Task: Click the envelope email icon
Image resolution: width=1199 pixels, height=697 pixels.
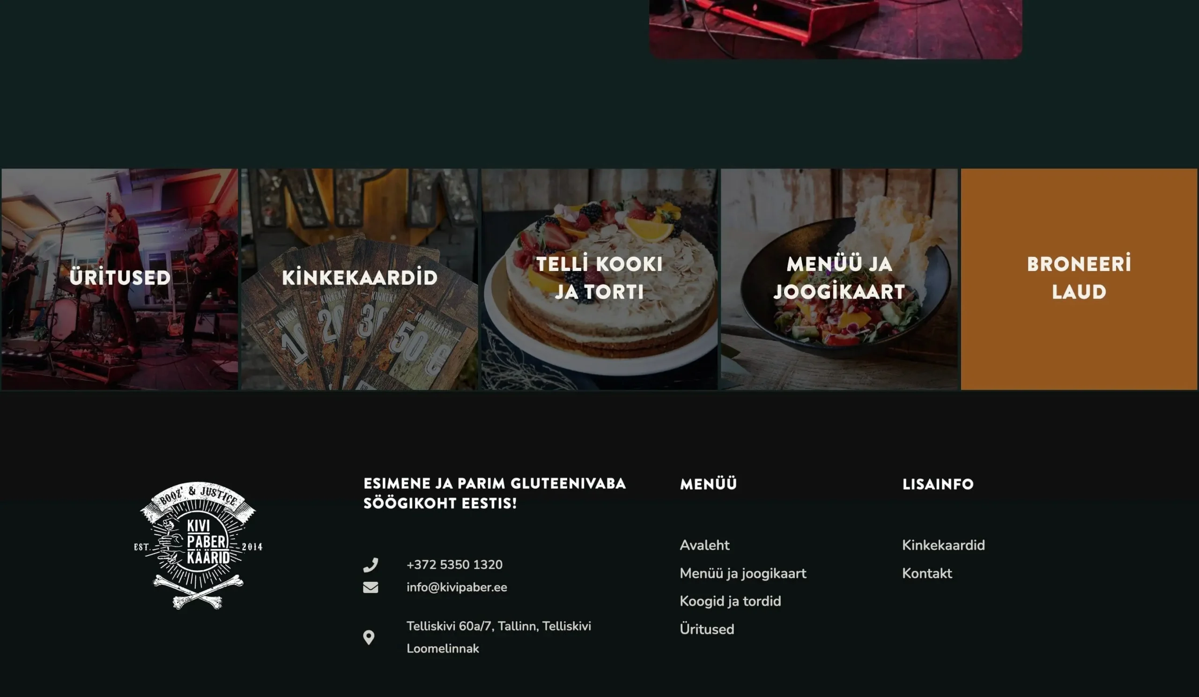Action: click(370, 587)
